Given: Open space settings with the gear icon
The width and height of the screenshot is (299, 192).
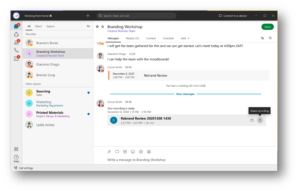Looking at the screenshot, I should click(97, 27).
